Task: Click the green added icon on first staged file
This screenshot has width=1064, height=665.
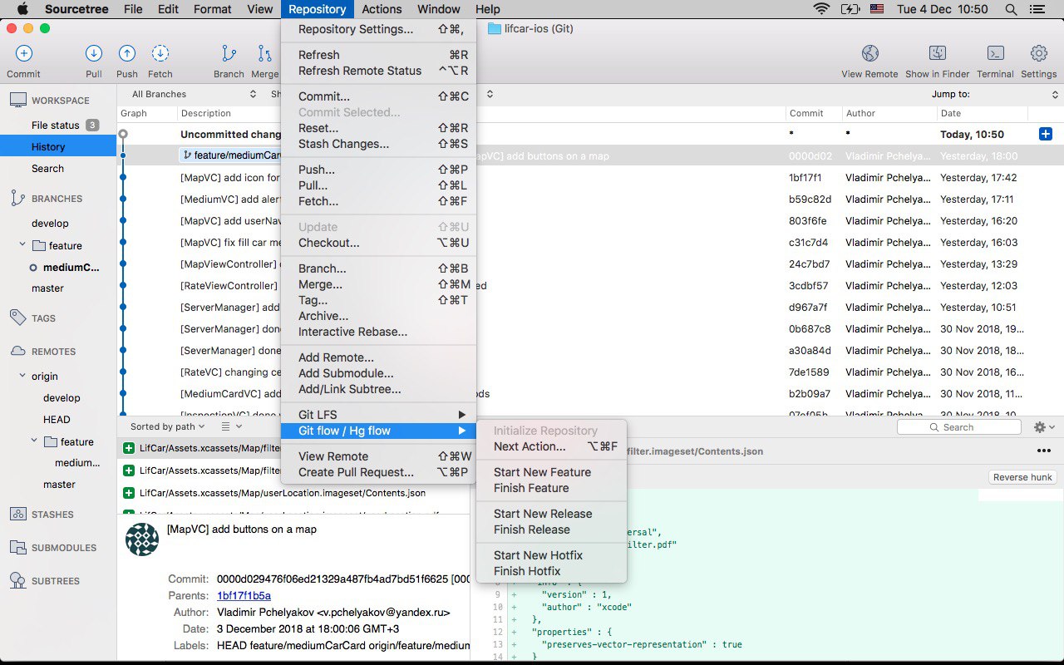Action: click(x=129, y=448)
